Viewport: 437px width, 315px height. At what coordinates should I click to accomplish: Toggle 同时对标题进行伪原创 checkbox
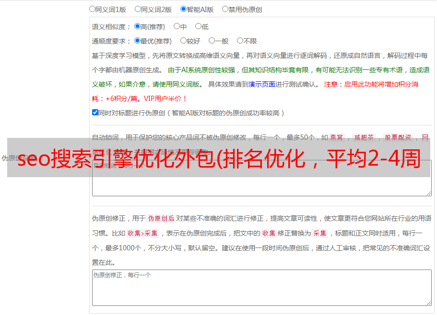click(95, 112)
